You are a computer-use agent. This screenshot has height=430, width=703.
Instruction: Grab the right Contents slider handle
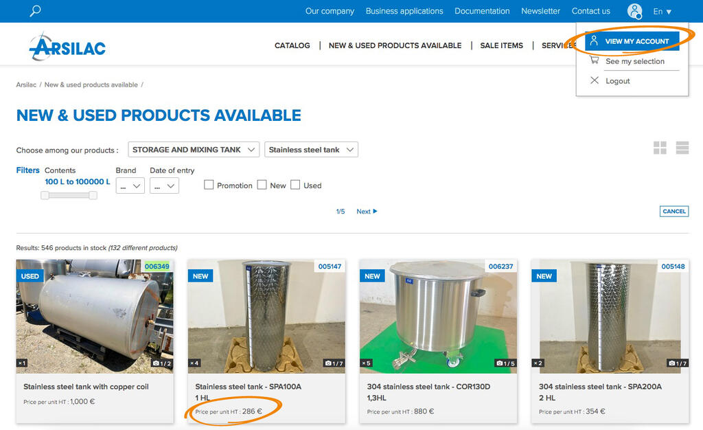93,195
